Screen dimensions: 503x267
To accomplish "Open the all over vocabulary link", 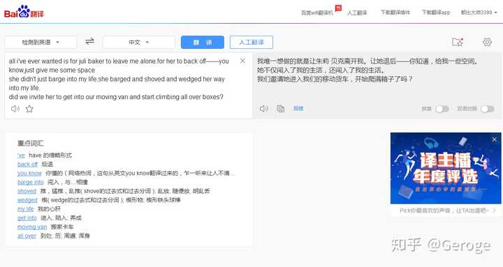I will (x=27, y=236).
